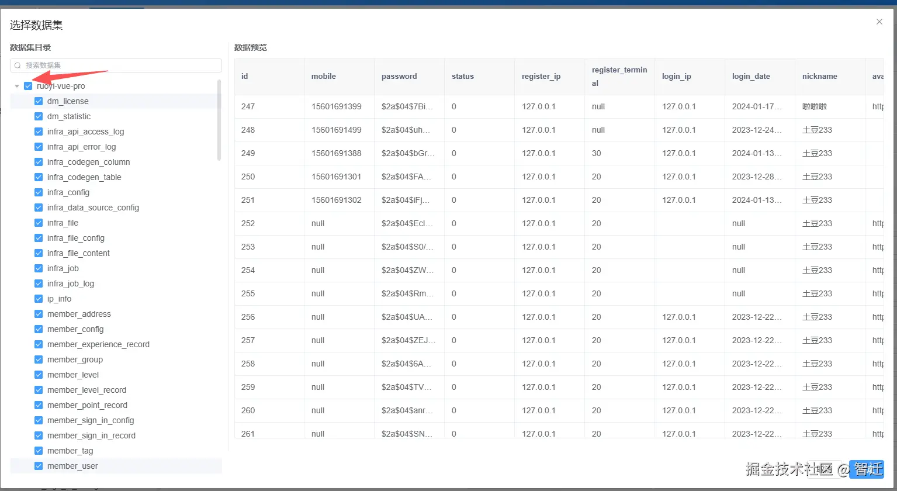The width and height of the screenshot is (897, 491).
Task: Select the member_level dataset label
Action: coord(73,375)
